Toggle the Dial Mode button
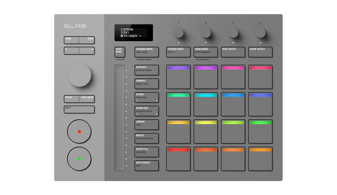 tap(87, 99)
